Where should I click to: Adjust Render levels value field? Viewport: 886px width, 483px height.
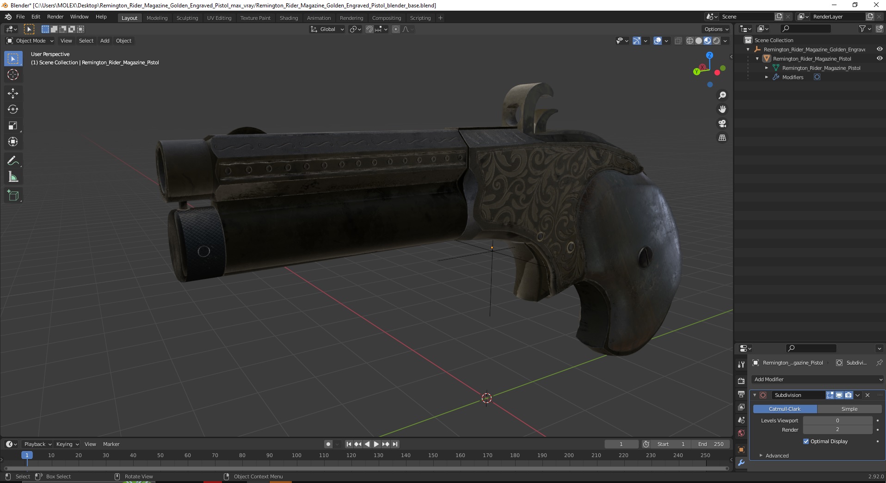point(837,430)
